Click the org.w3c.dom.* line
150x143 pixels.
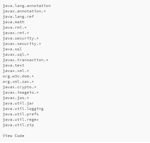(x=18, y=76)
